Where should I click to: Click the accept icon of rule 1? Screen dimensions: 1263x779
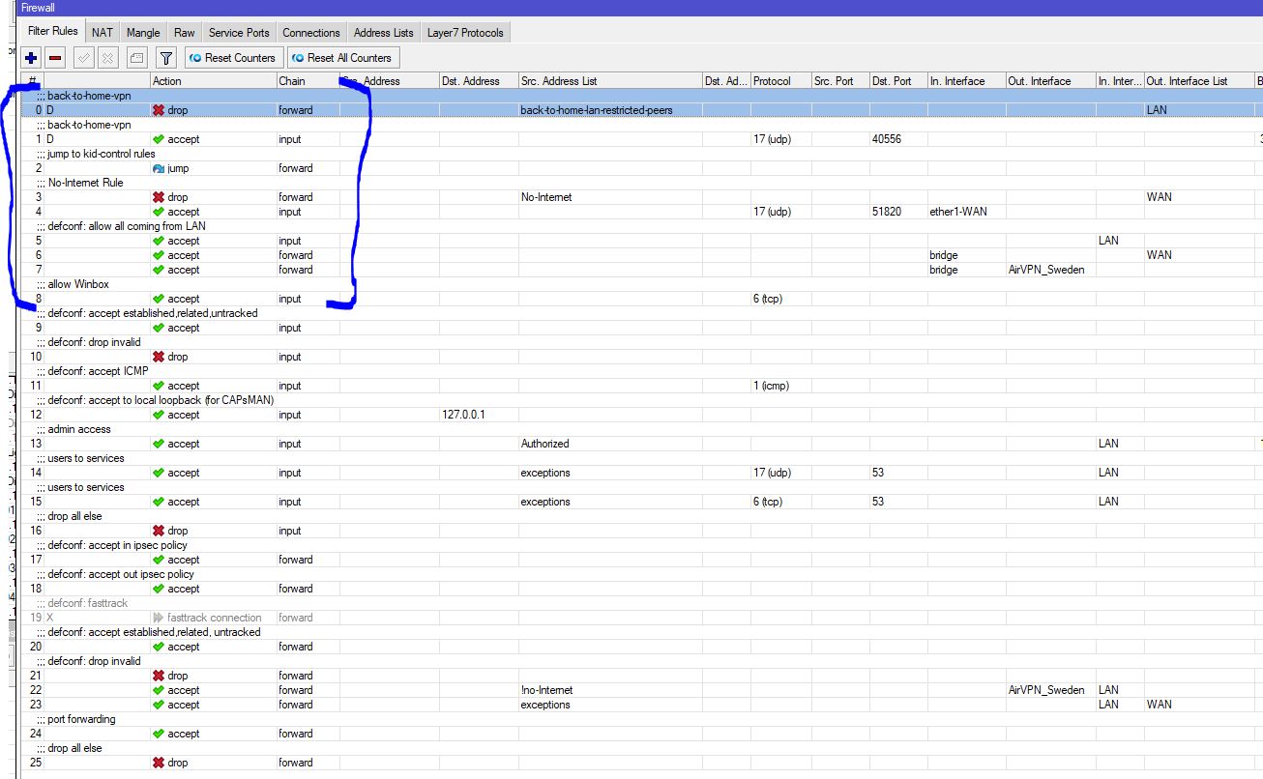coord(159,139)
